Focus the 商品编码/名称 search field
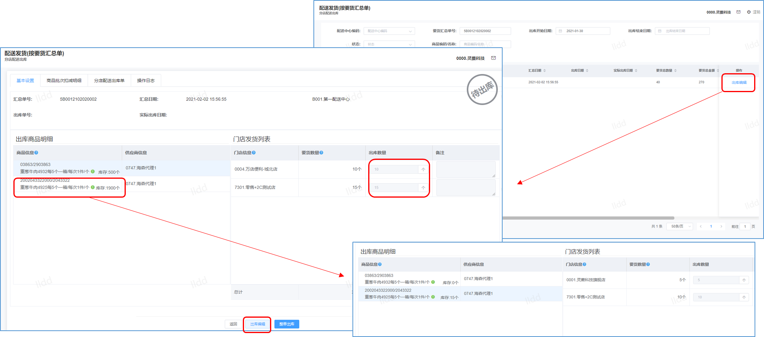 [x=485, y=44]
